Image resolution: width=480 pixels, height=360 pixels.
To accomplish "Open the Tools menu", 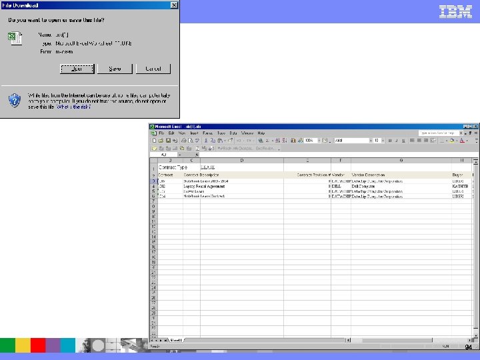I will coord(221,133).
